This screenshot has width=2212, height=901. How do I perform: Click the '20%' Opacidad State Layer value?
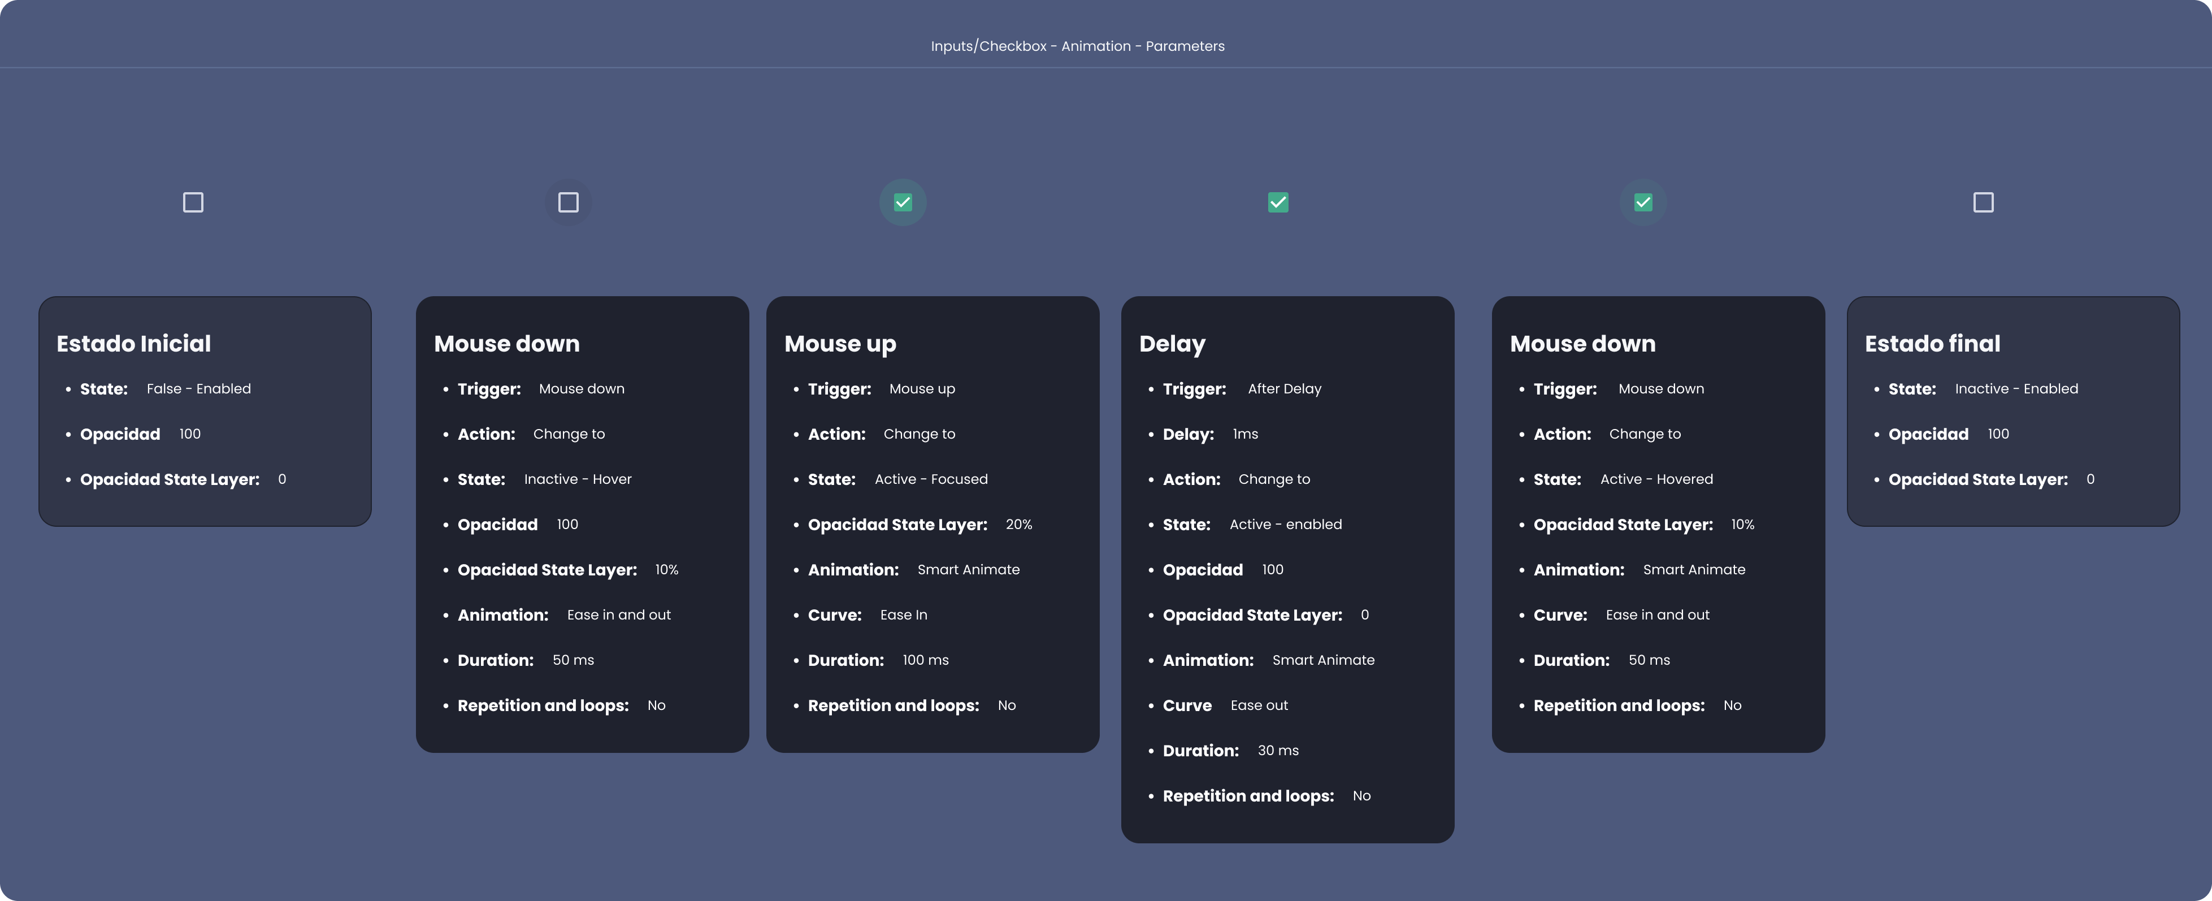coord(1018,525)
